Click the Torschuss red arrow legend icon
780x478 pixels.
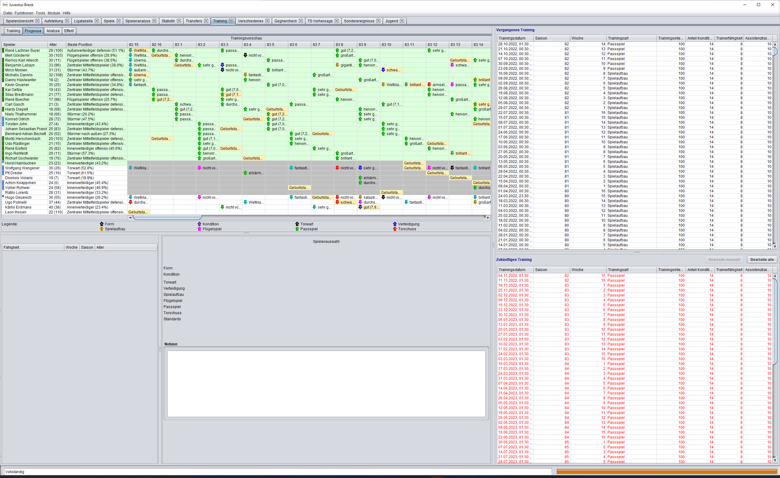coord(395,229)
